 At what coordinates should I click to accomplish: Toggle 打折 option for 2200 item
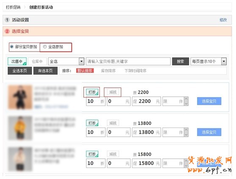92,92
